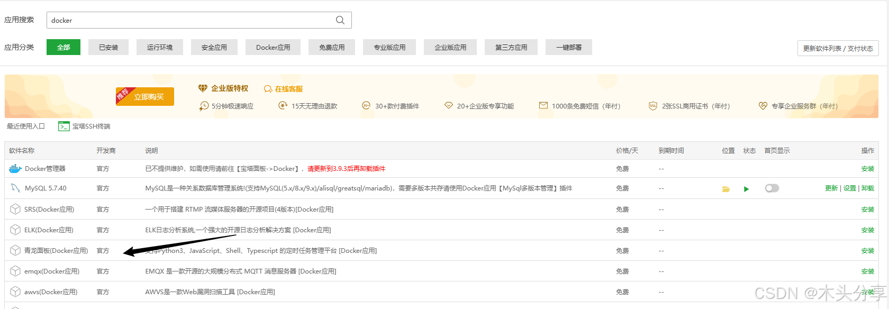This screenshot has height=309, width=889.
Task: Click the 15天无理由退款 icon
Action: (x=283, y=106)
